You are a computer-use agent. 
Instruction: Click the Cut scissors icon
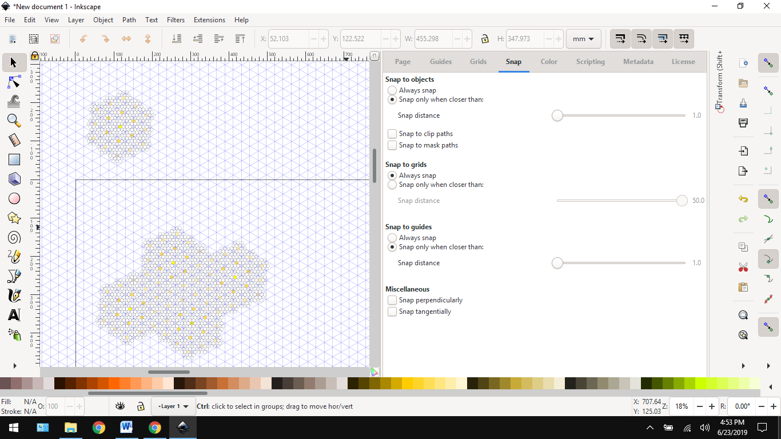pyautogui.click(x=743, y=267)
